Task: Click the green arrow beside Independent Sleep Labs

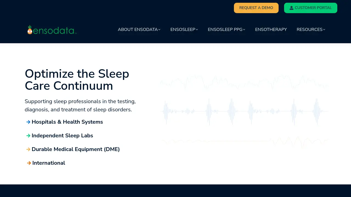Action: 28,136
